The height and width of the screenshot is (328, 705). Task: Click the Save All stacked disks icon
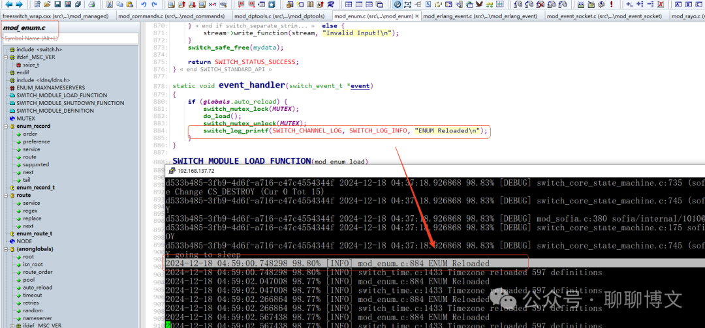(x=78, y=5)
